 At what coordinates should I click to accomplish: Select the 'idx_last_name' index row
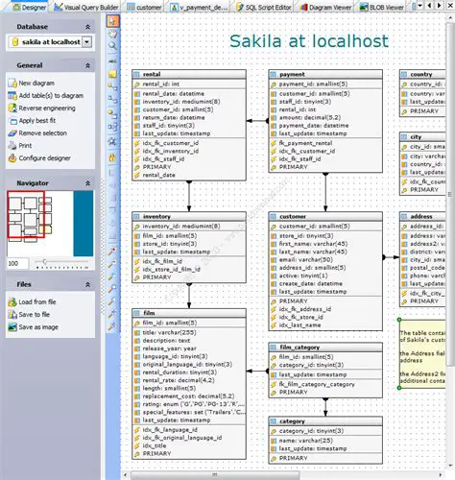pos(325,325)
